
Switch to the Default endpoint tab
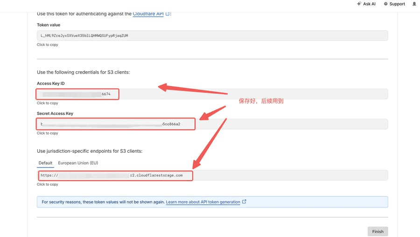[x=46, y=163]
